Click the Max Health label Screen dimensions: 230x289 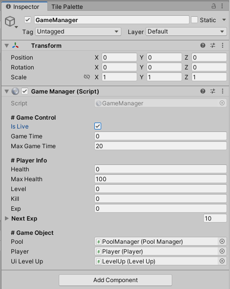point(27,179)
